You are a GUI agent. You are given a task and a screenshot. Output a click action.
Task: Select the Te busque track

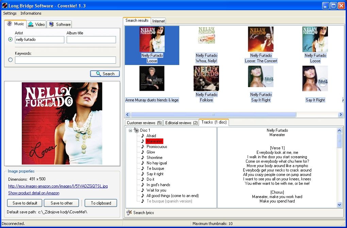(155, 168)
